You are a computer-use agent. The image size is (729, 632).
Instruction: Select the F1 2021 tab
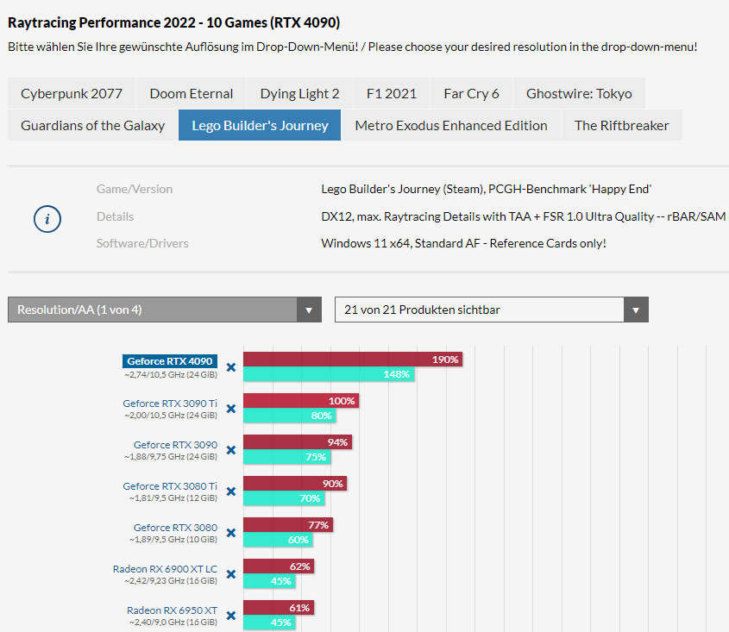click(392, 93)
